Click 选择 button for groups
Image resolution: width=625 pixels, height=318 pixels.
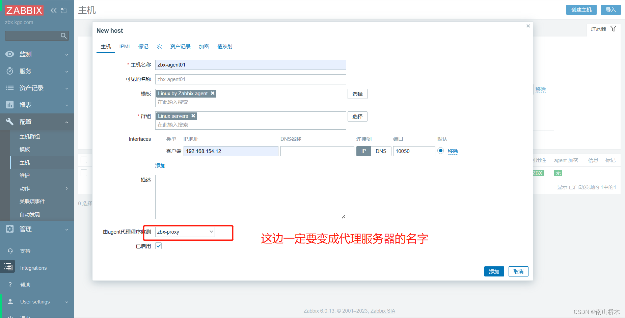[x=357, y=116]
